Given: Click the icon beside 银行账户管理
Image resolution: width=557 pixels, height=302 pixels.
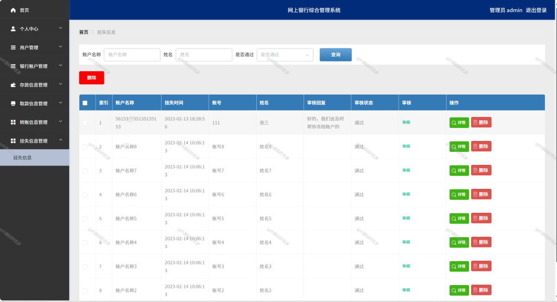Looking at the screenshot, I should pos(13,66).
